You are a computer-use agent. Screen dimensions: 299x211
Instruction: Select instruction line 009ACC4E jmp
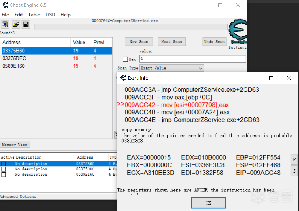coord(192,120)
